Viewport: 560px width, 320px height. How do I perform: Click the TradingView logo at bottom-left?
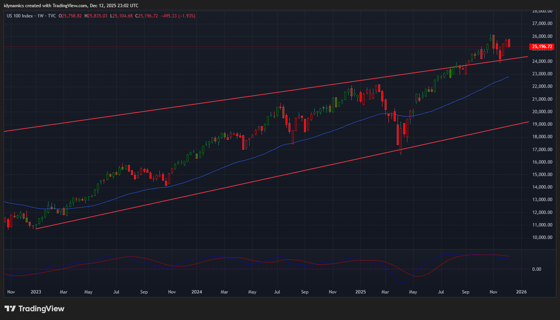click(34, 309)
